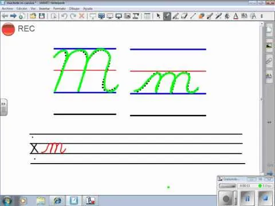The width and height of the screenshot is (275, 206).
Task: Expand the recorder options dropdown arrow
Action: [x=235, y=199]
